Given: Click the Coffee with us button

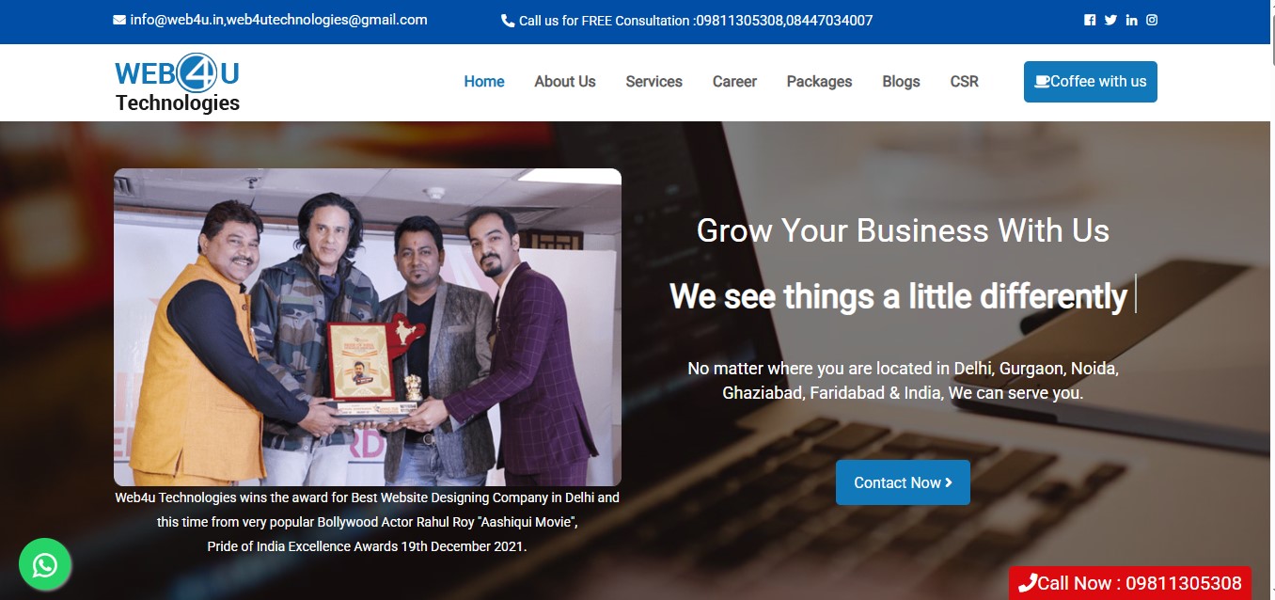Looking at the screenshot, I should click(x=1091, y=82).
